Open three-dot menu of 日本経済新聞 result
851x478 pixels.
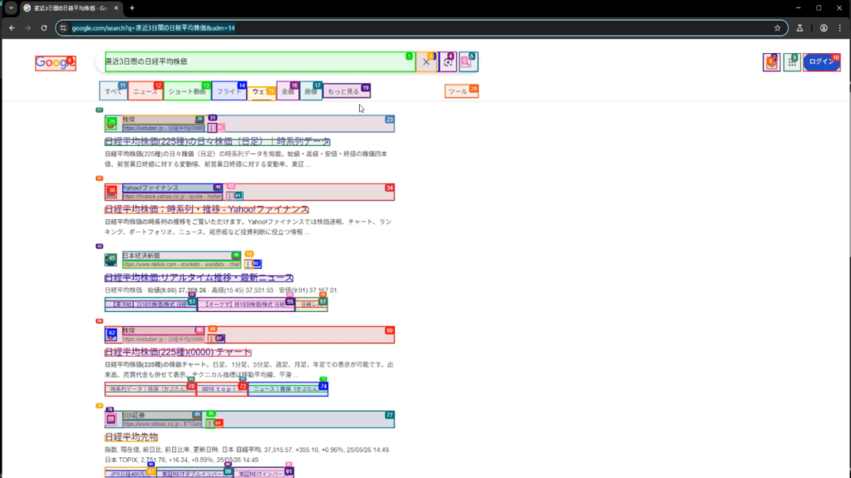click(x=248, y=264)
